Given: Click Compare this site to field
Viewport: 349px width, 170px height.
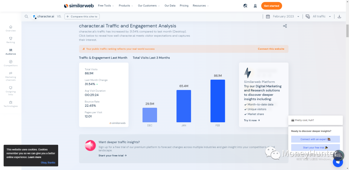Looking at the screenshot, I should tap(82, 16).
